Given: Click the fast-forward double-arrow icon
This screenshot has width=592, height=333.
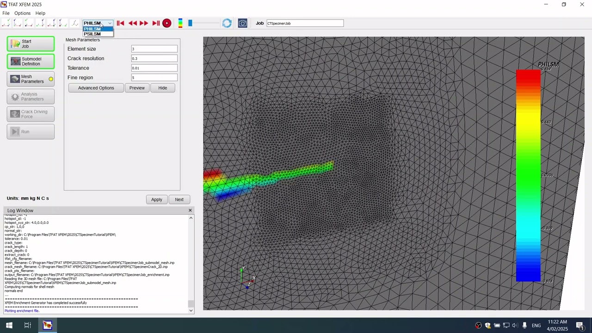Looking at the screenshot, I should coord(144,23).
